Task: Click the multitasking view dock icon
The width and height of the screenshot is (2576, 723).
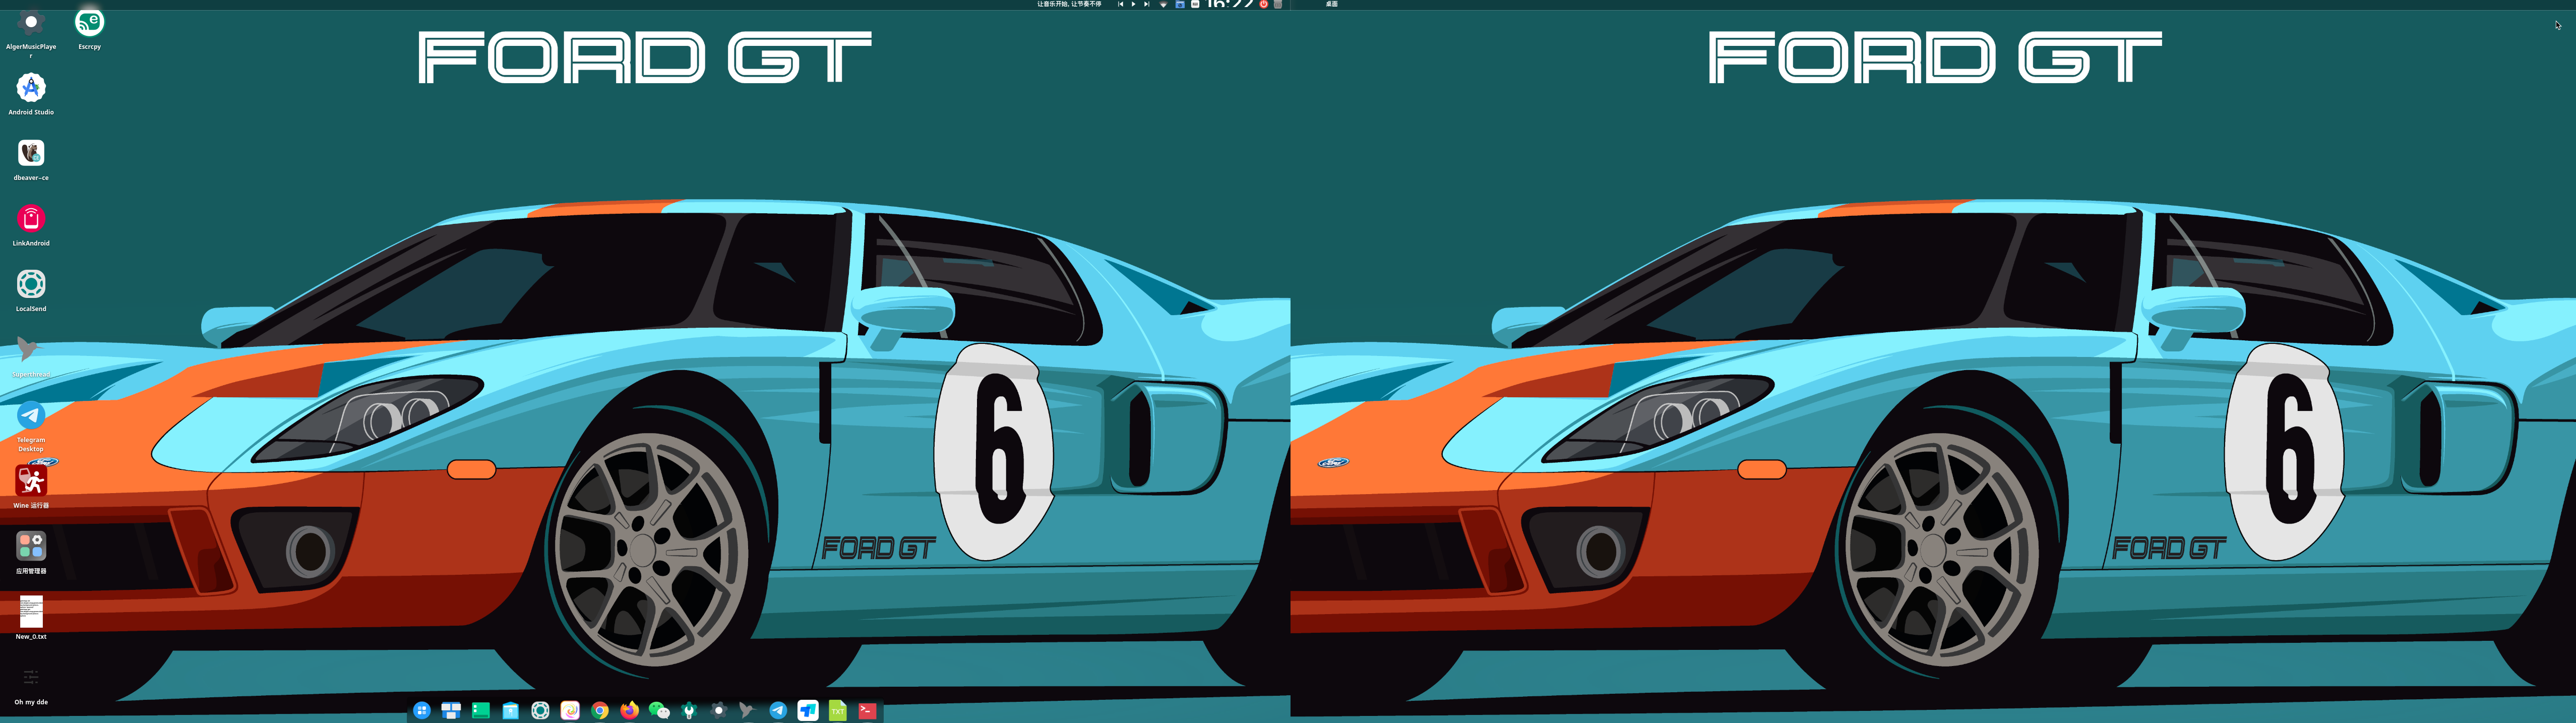Action: (451, 710)
